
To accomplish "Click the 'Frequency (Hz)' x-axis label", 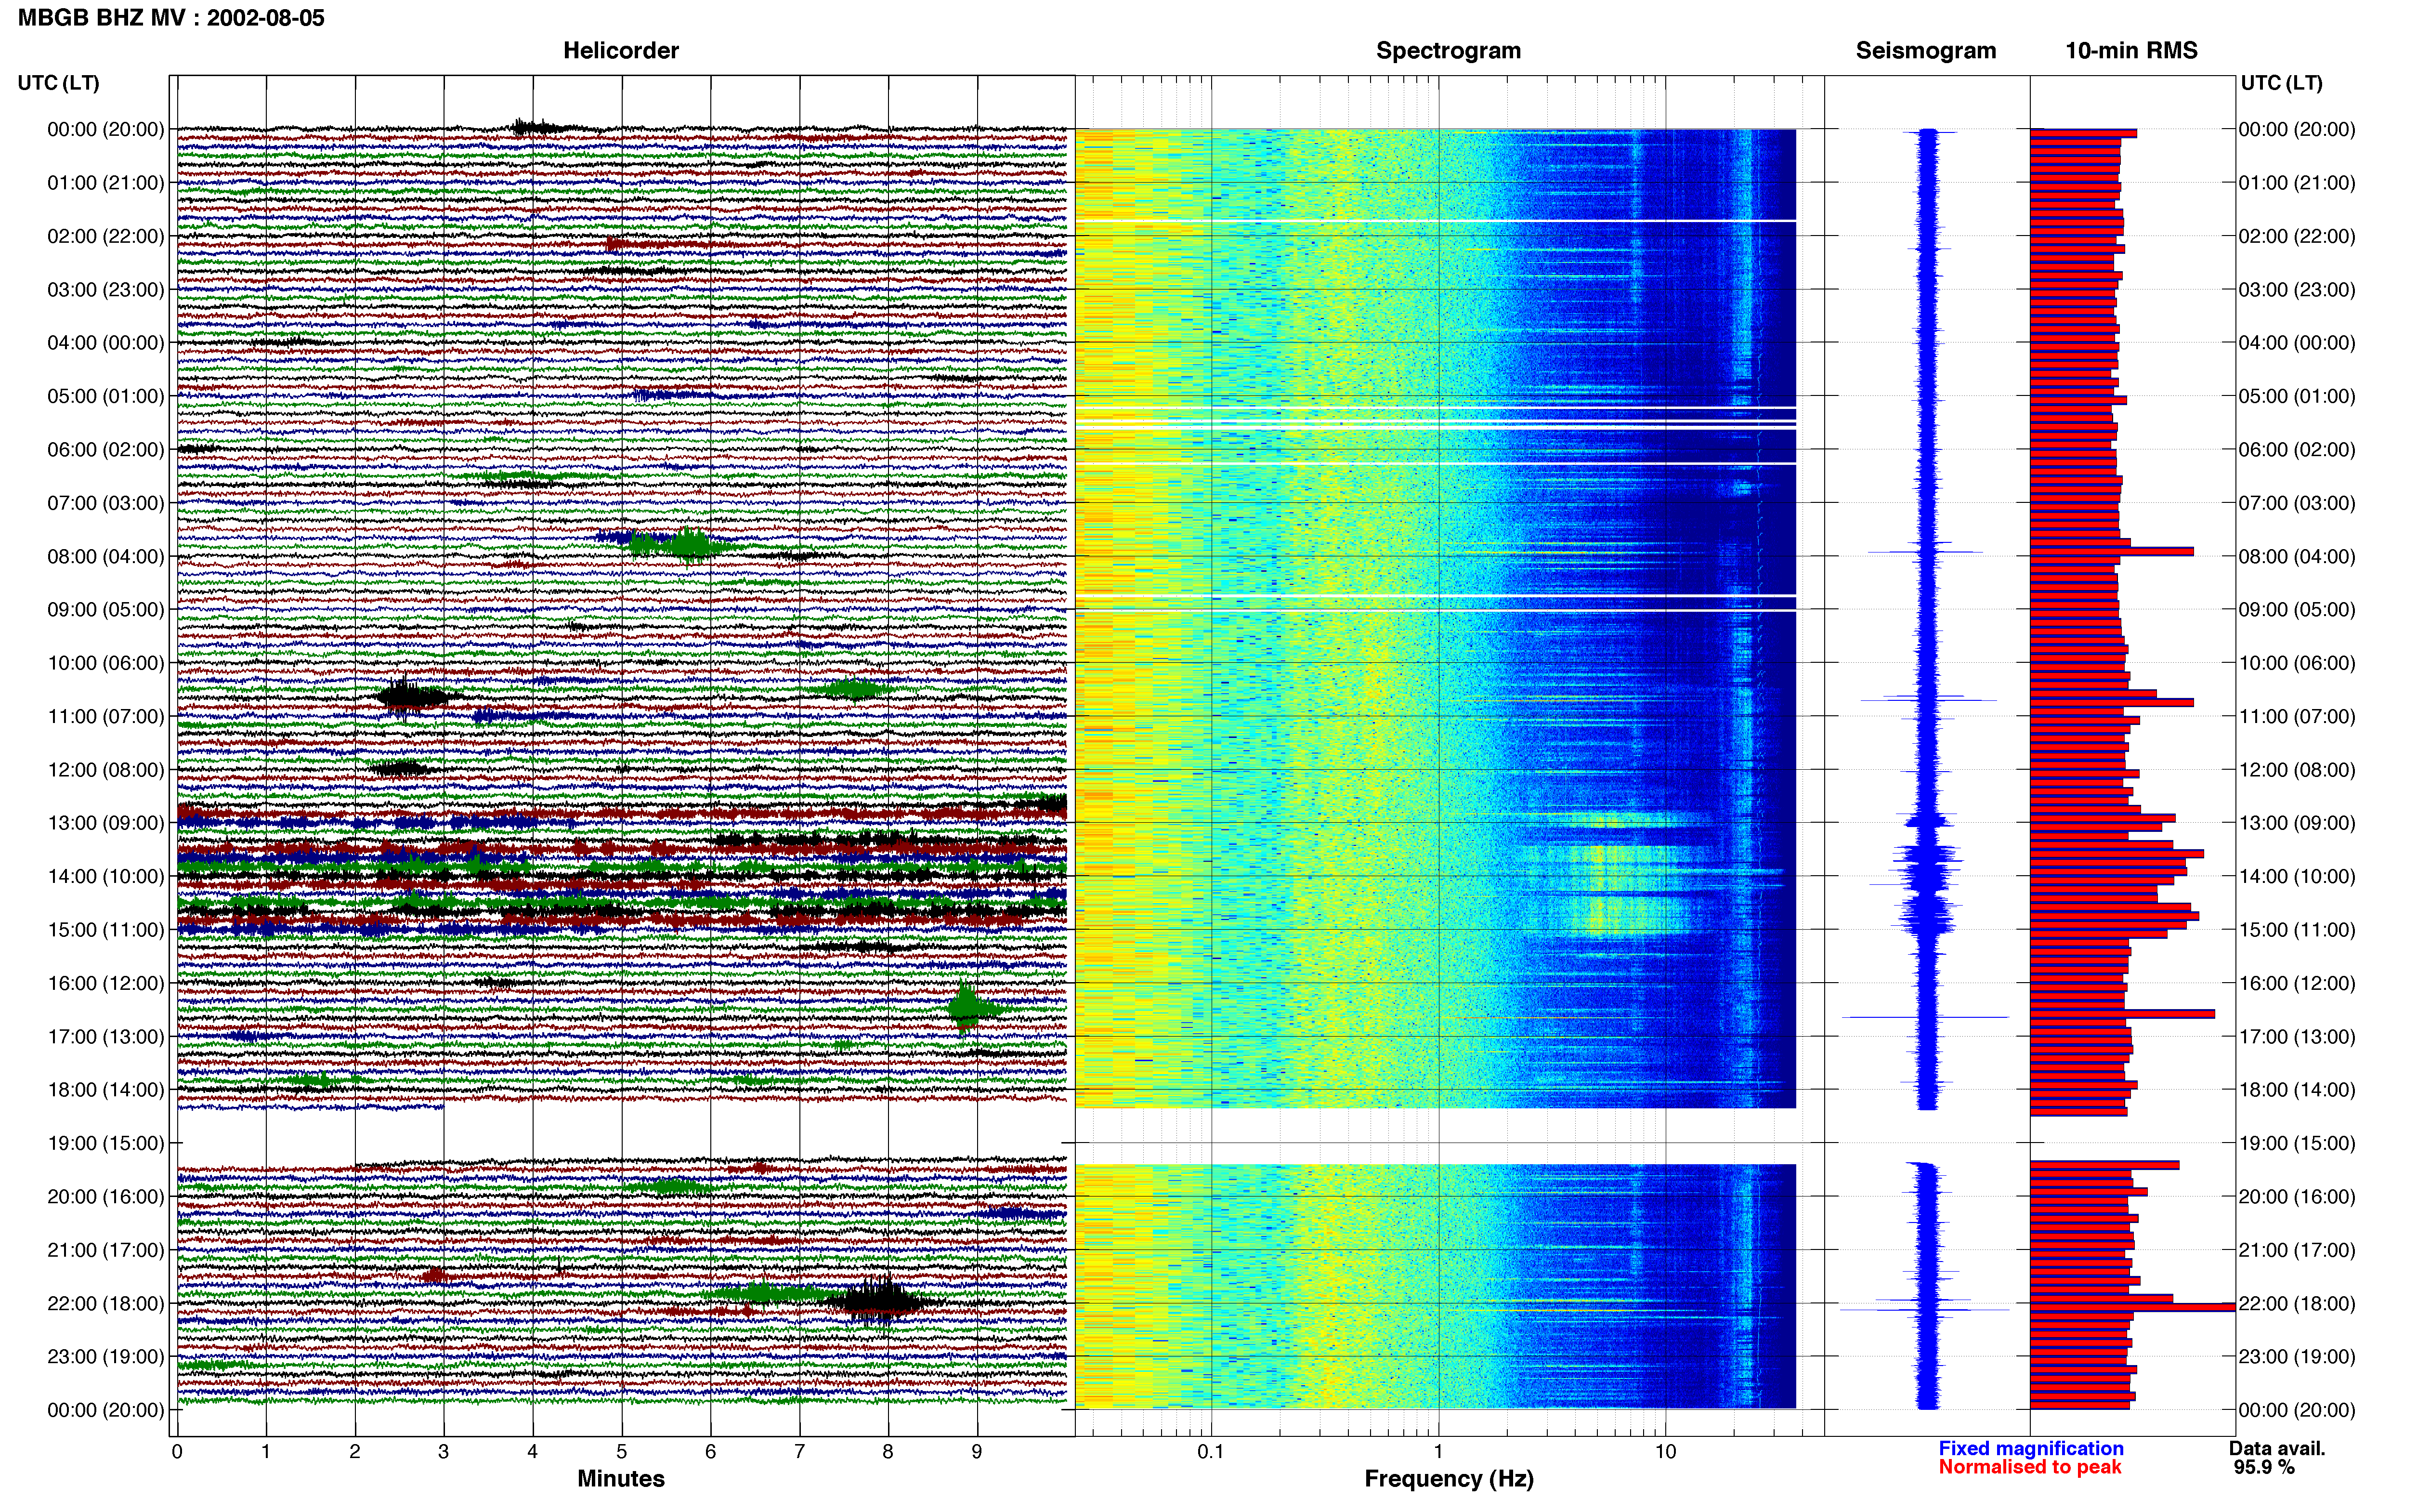I will (1449, 1479).
